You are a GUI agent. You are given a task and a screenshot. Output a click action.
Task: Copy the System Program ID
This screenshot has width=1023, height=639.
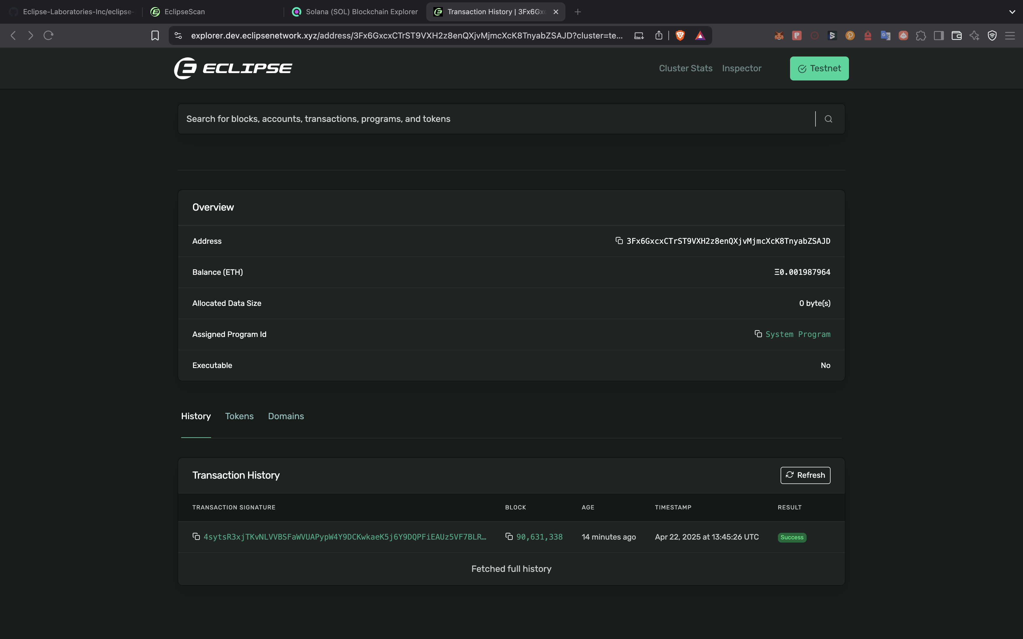[758, 334]
